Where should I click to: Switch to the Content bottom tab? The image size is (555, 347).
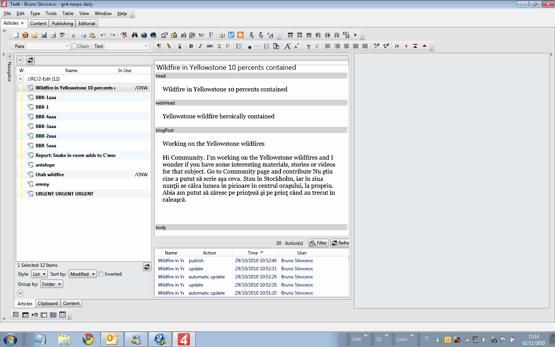(x=71, y=303)
